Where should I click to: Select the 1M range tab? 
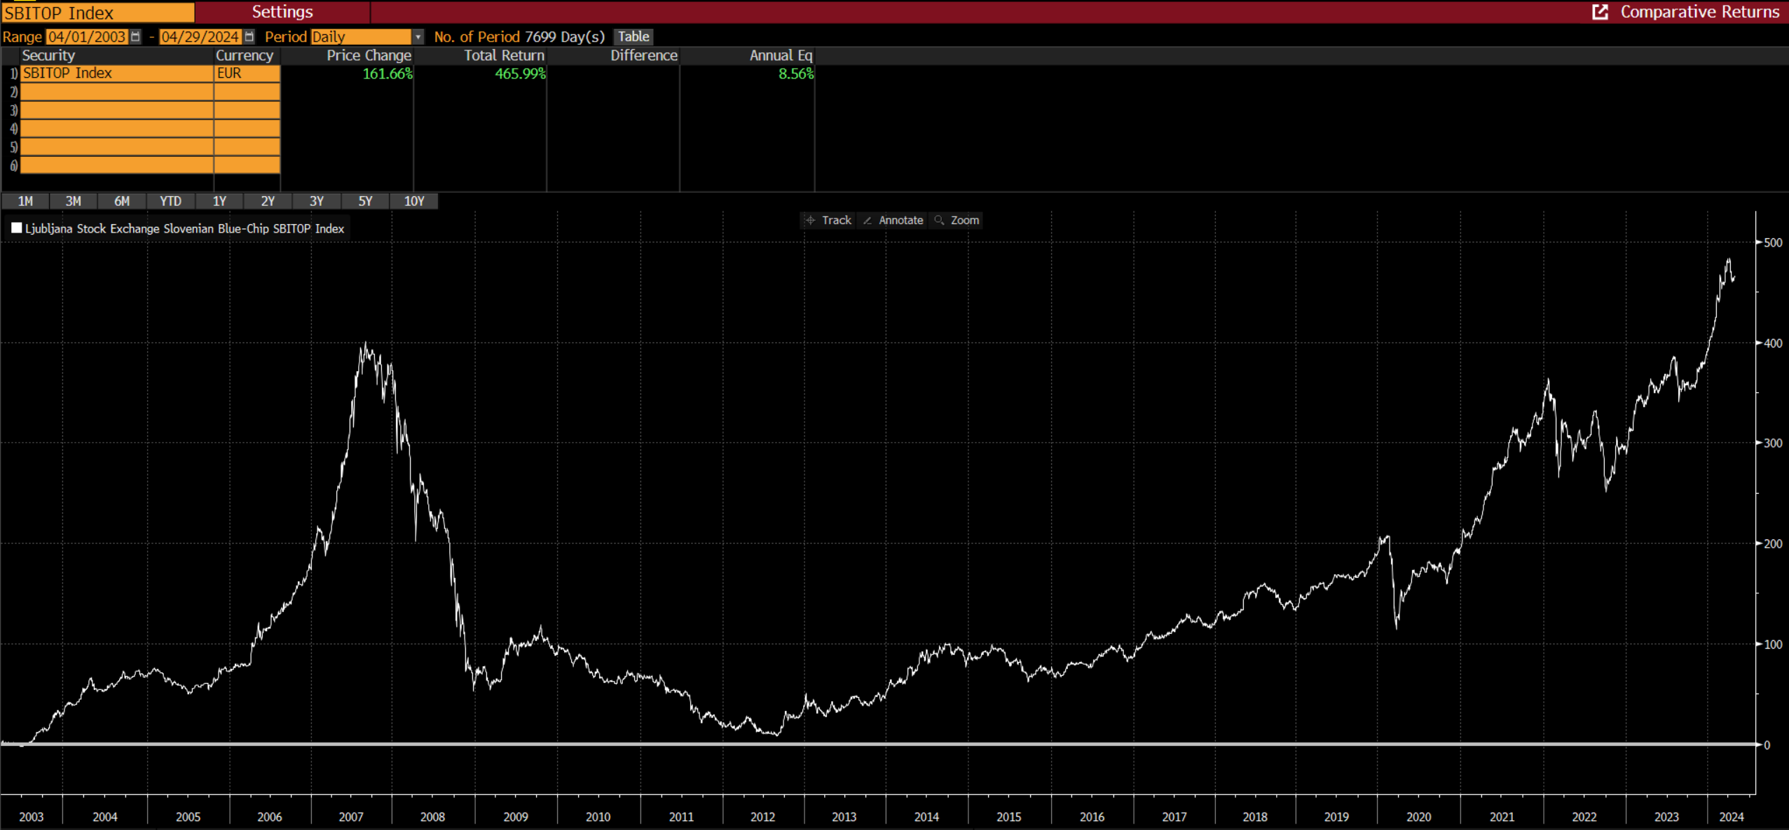point(25,202)
